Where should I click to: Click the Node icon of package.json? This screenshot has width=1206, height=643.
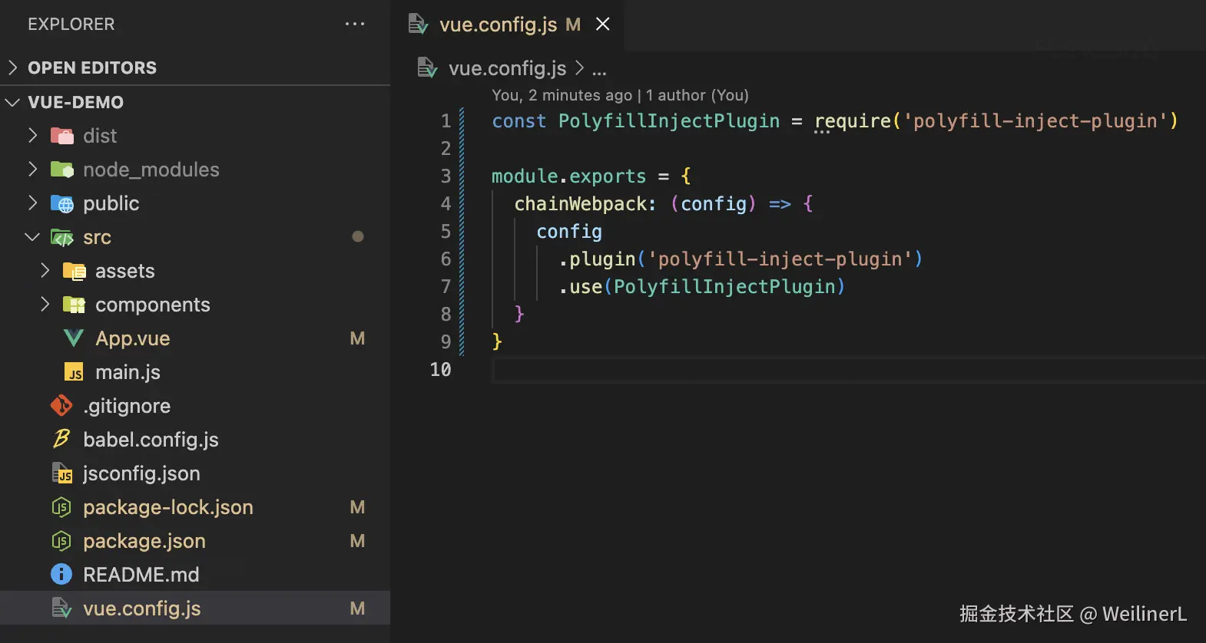click(61, 541)
